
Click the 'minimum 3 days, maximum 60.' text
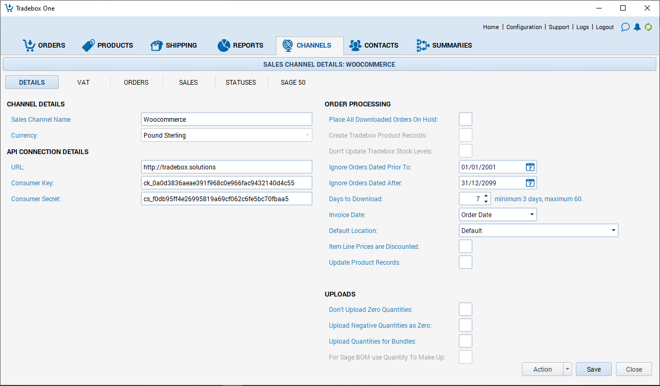[539, 199]
